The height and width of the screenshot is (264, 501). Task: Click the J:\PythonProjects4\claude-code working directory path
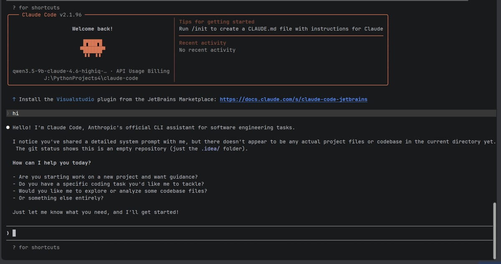(91, 78)
